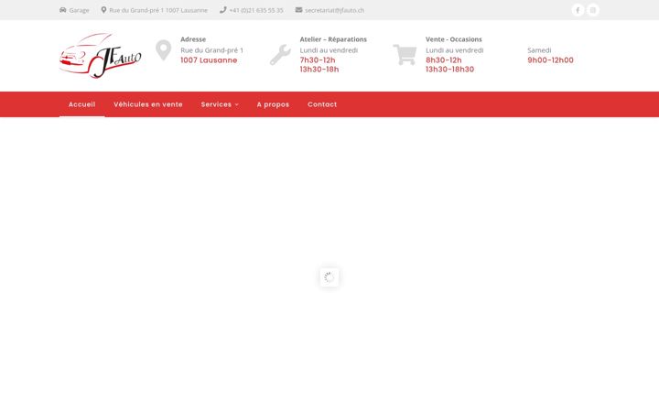Click the 9h00-12h00 Saturday hours

[x=551, y=60]
